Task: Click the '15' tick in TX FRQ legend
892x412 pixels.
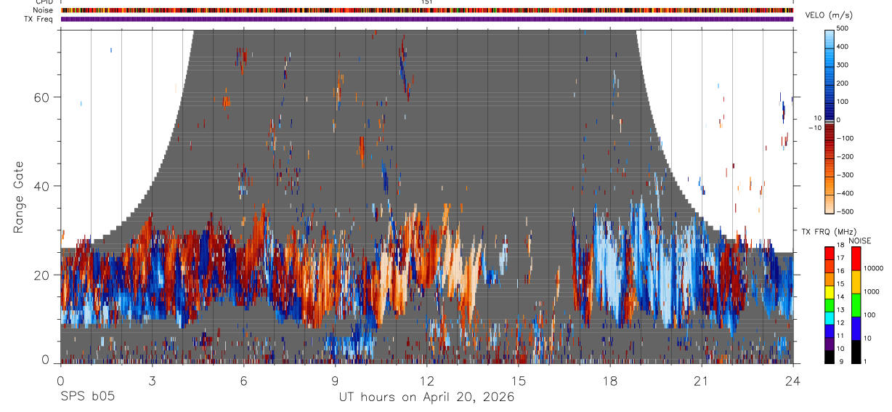Action: point(840,284)
